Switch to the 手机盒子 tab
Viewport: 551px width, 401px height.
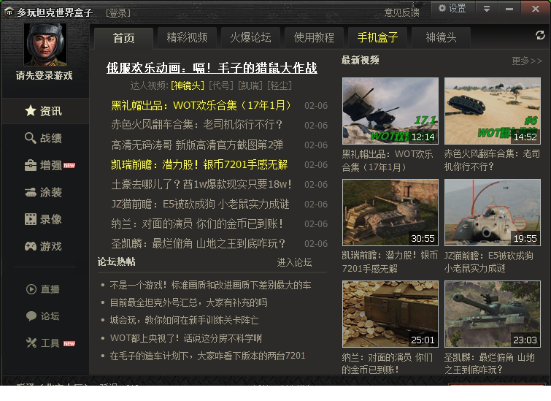(x=378, y=37)
